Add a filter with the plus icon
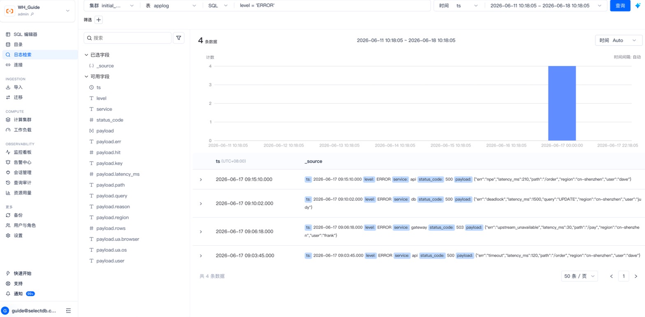Image resolution: width=645 pixels, height=317 pixels. (99, 20)
